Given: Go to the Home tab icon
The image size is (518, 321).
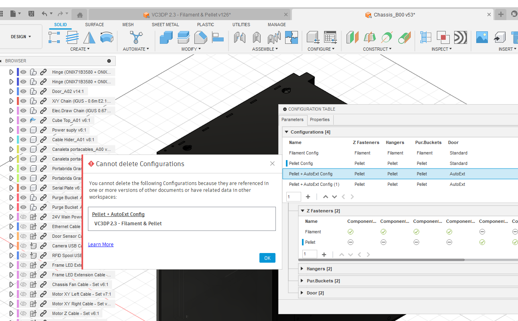Looking at the screenshot, I should coord(80,15).
